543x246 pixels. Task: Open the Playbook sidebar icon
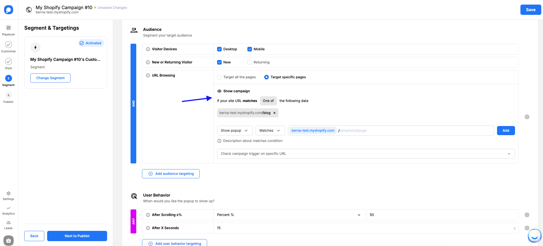(x=9, y=28)
